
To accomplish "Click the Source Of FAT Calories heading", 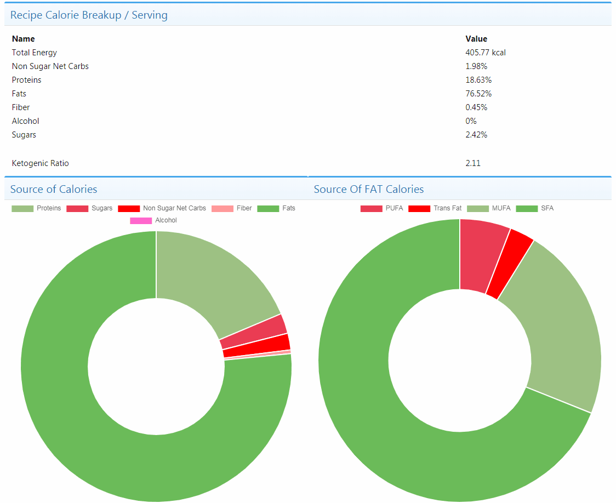I will [368, 189].
